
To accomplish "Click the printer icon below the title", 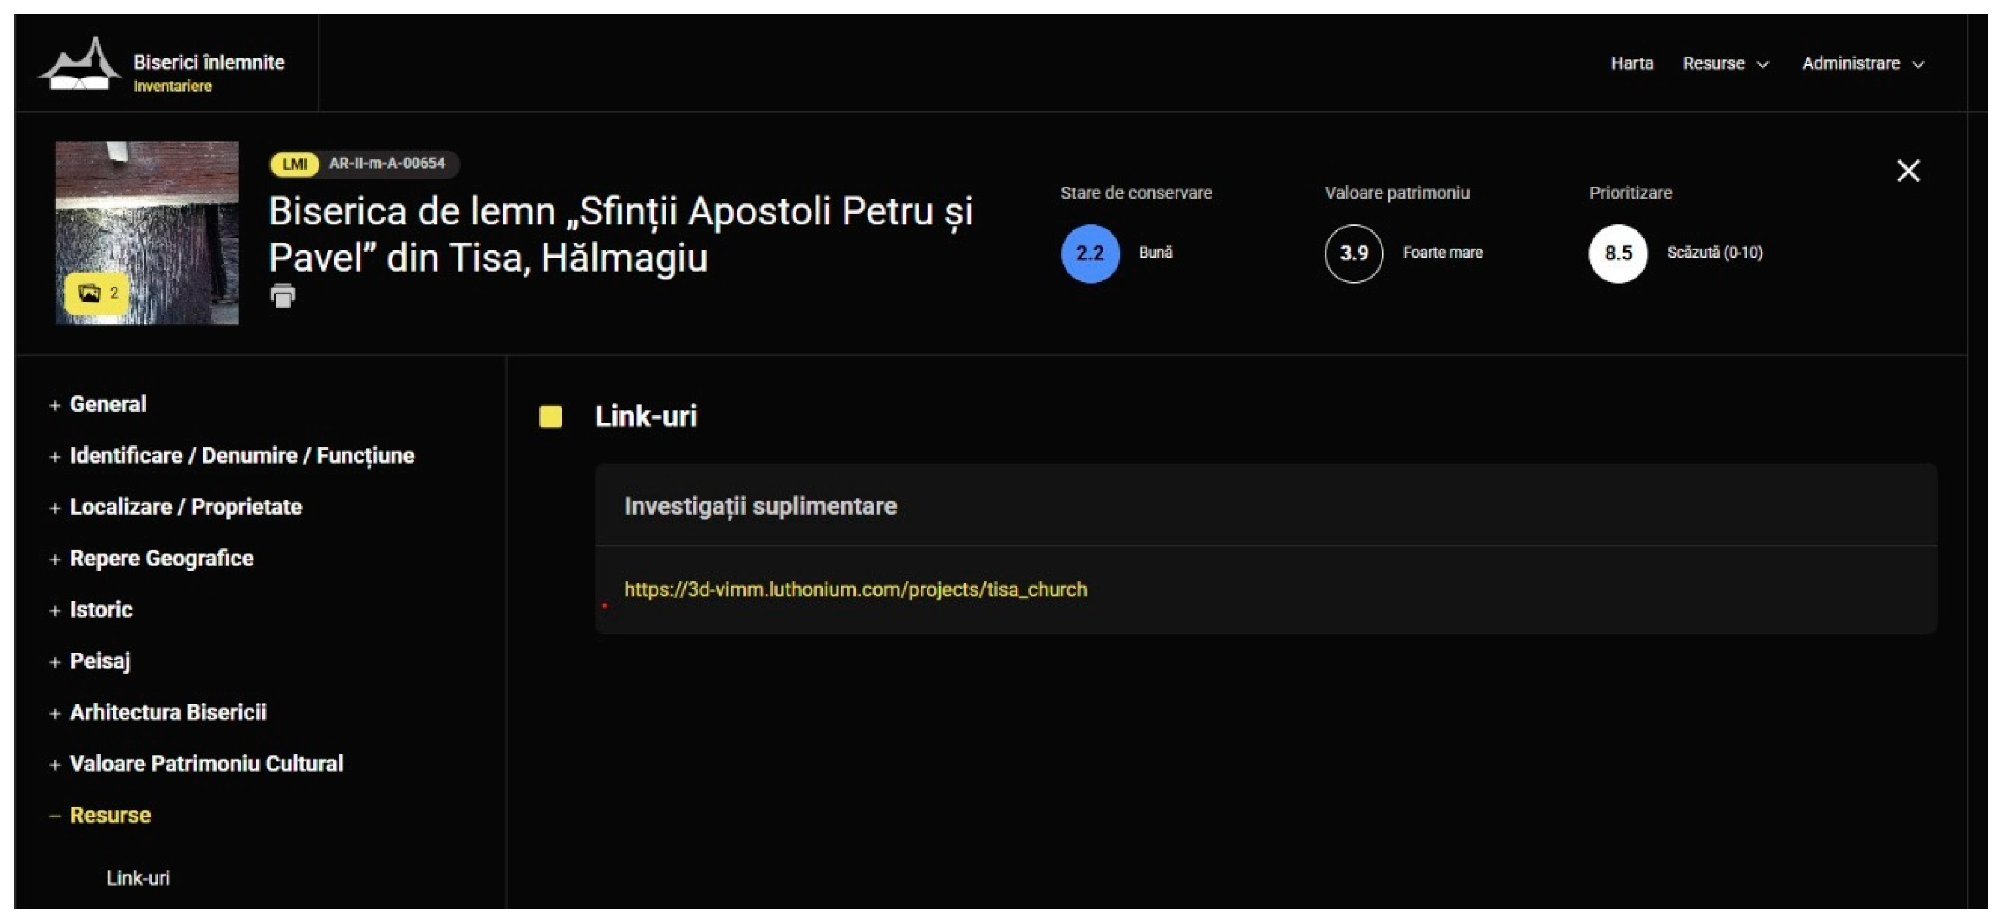I will (x=282, y=295).
